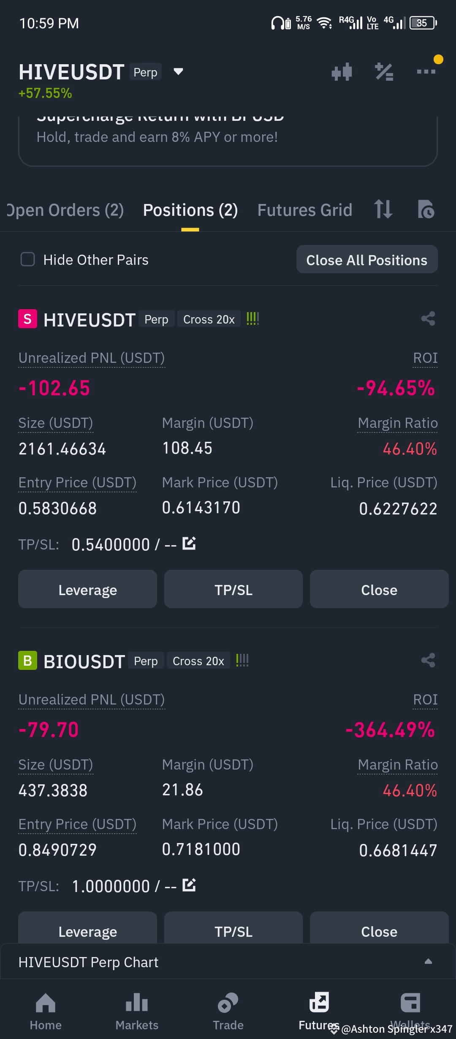
Task: Share the BIOUSDT long position
Action: pos(428,660)
